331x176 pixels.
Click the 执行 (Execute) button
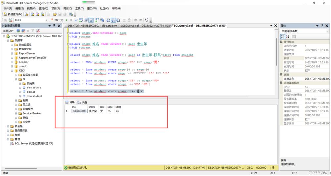[x=58, y=20]
